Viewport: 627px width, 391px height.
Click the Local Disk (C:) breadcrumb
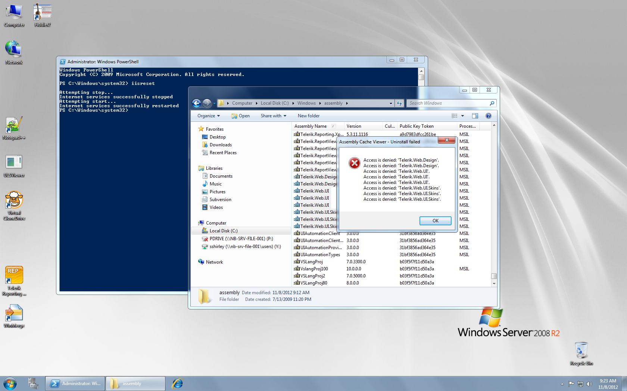pos(275,103)
